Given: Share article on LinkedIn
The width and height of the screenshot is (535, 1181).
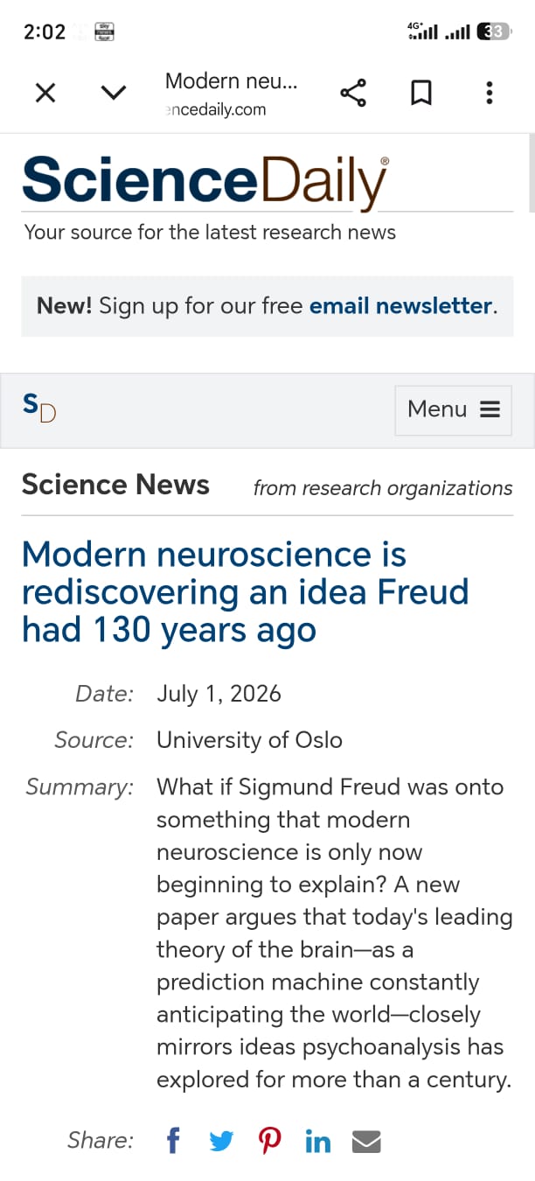Looking at the screenshot, I should click(318, 1142).
